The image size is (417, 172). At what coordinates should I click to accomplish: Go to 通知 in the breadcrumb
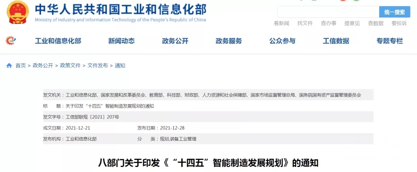[120, 66]
